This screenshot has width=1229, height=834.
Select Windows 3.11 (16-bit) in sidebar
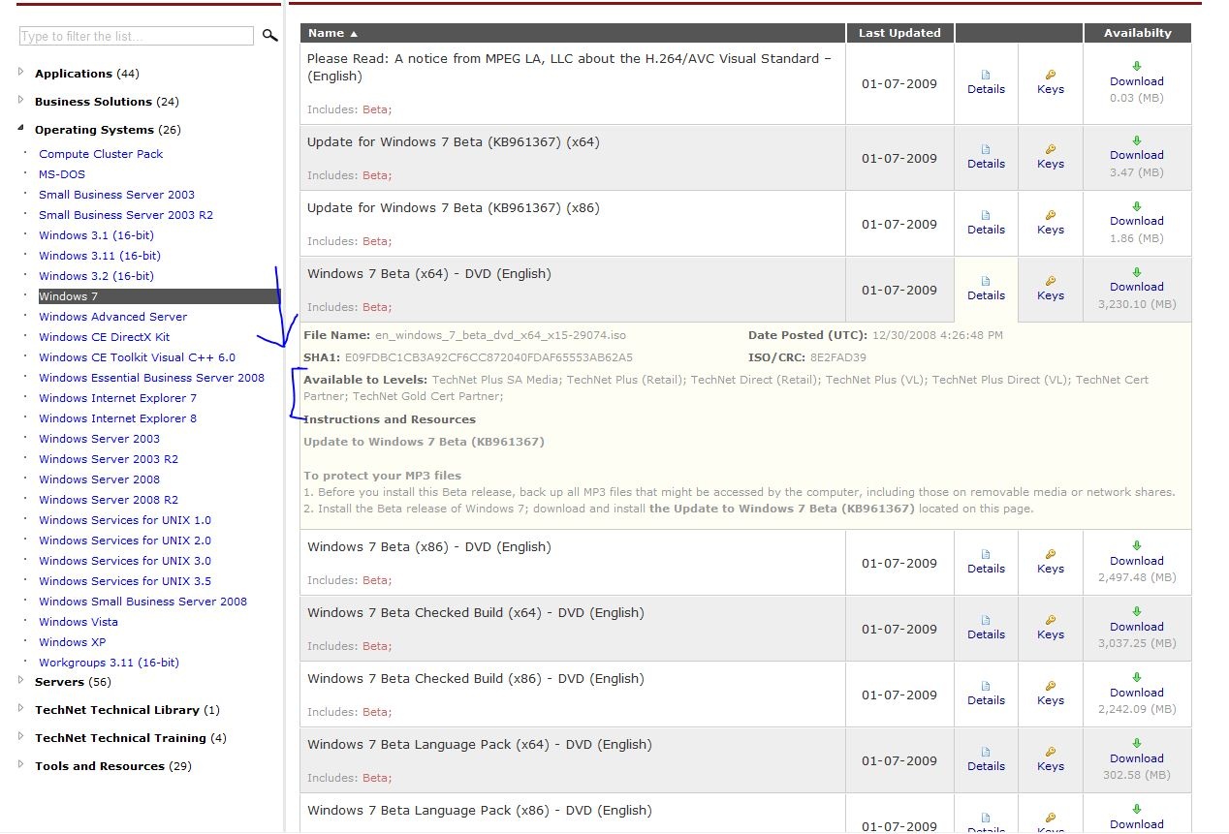(100, 256)
